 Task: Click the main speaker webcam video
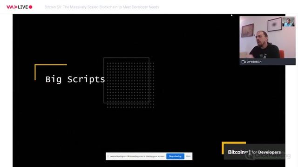(x=267, y=37)
